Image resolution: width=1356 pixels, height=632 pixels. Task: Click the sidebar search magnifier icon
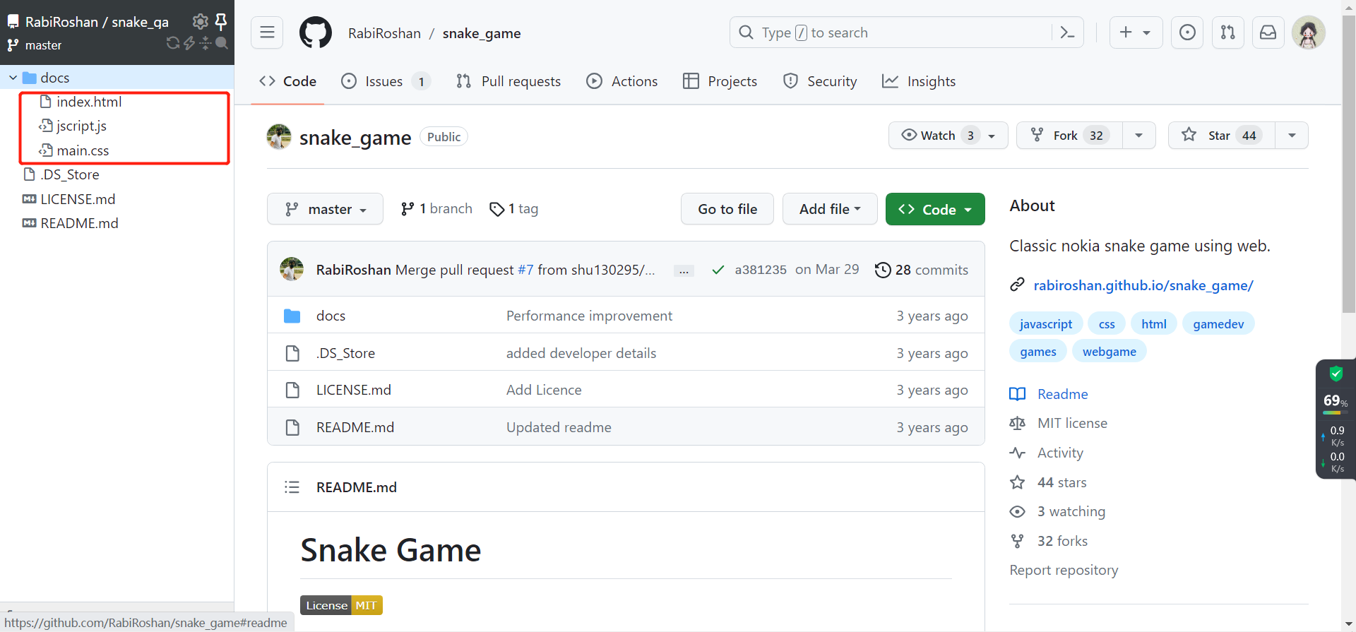pyautogui.click(x=222, y=44)
